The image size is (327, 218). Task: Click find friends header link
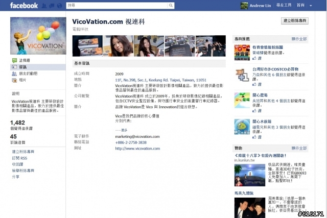[284, 5]
